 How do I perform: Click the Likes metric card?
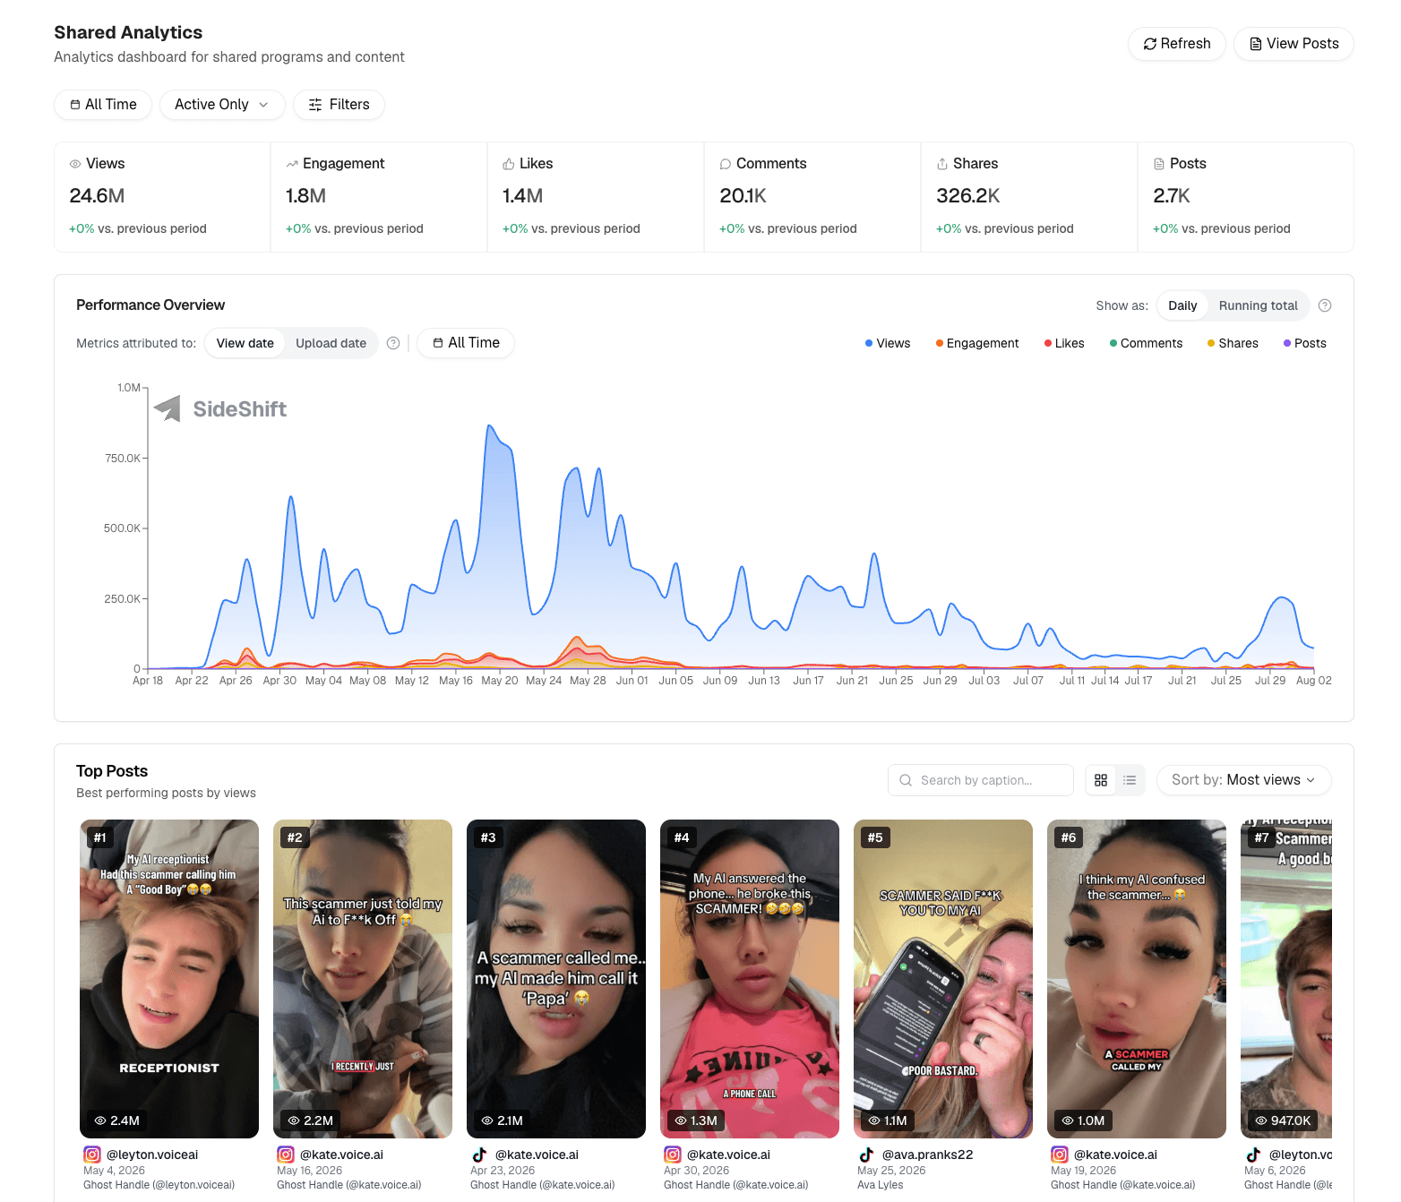coord(596,197)
